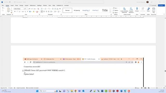Click the Copy icon
Viewport: 166px width, 93px height.
11,10
